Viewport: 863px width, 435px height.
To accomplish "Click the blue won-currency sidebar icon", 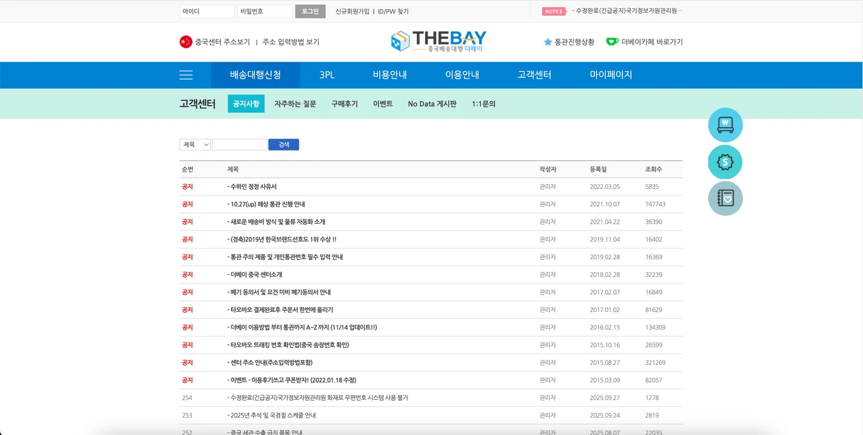I will (x=725, y=125).
